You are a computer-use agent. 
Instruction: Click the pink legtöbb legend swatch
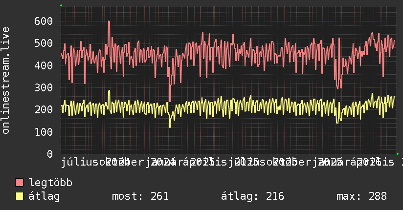tap(19, 183)
